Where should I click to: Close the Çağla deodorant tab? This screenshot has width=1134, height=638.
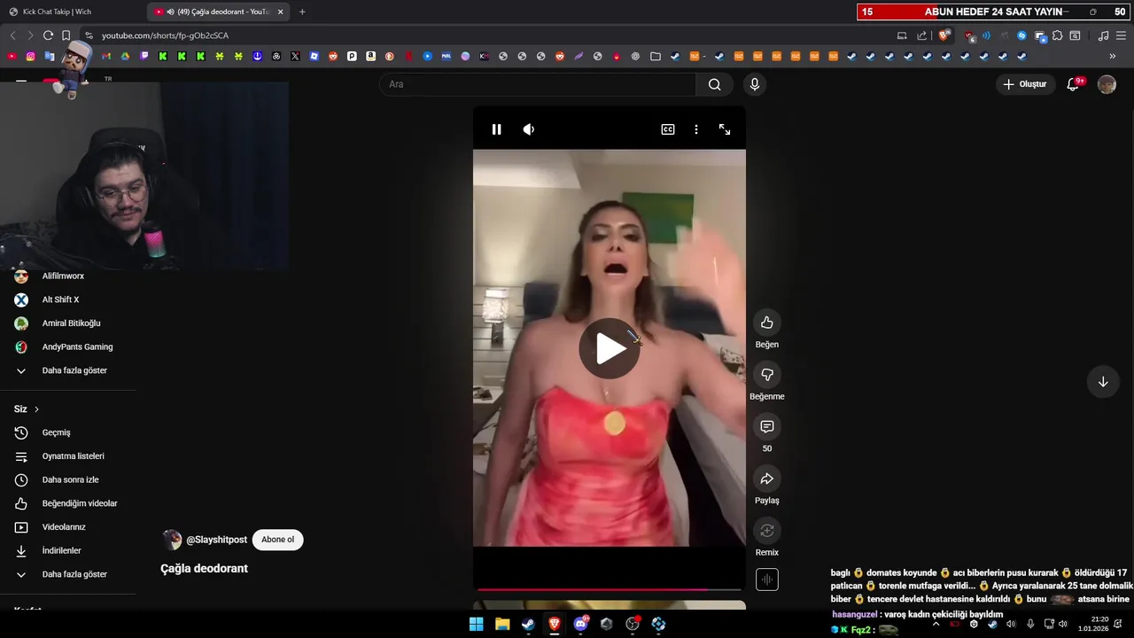tap(281, 12)
